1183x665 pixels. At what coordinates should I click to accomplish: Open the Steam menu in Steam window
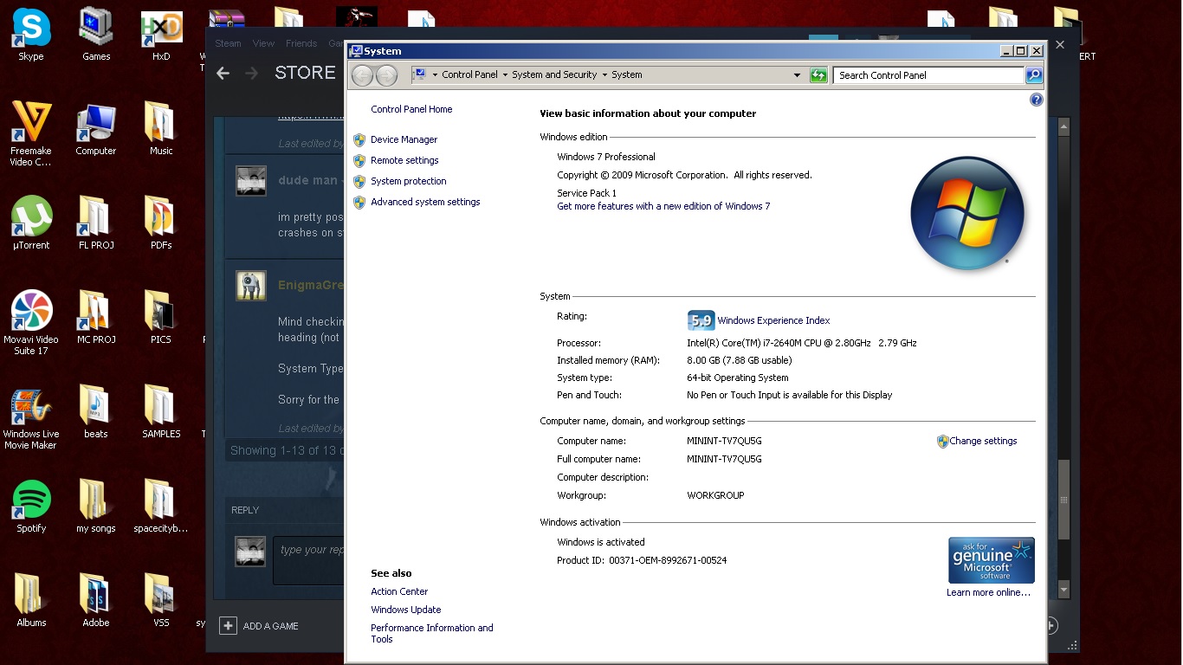(x=228, y=43)
